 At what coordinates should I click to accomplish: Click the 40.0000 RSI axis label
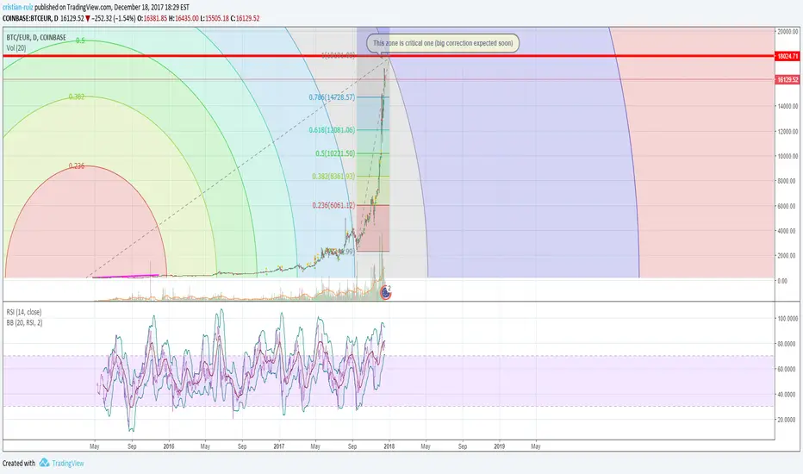pyautogui.click(x=788, y=394)
